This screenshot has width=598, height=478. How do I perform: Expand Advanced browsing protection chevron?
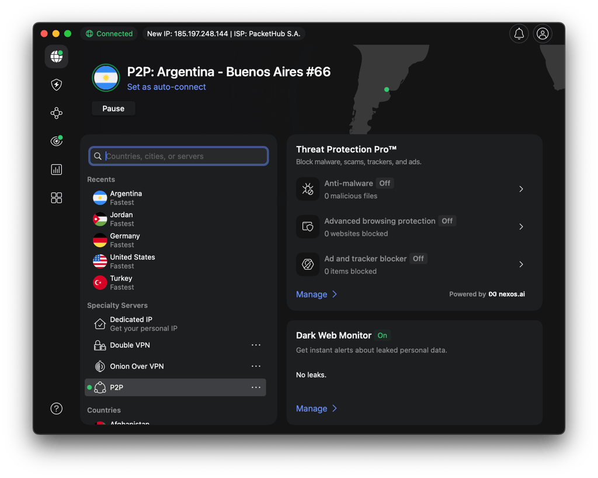(521, 227)
